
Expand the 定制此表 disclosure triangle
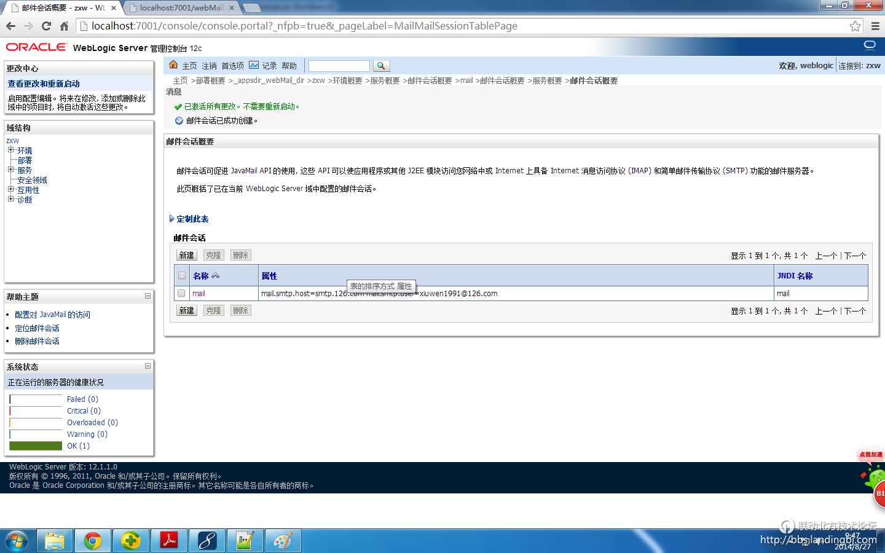pyautogui.click(x=171, y=219)
